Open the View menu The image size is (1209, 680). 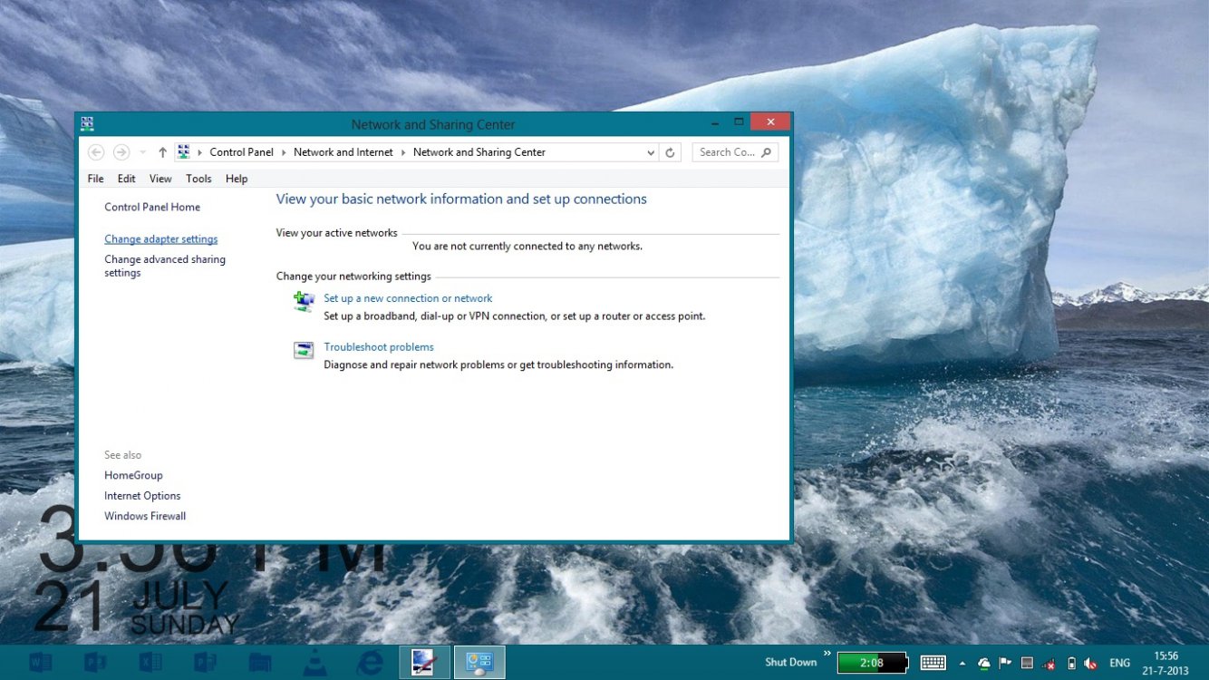click(x=160, y=179)
